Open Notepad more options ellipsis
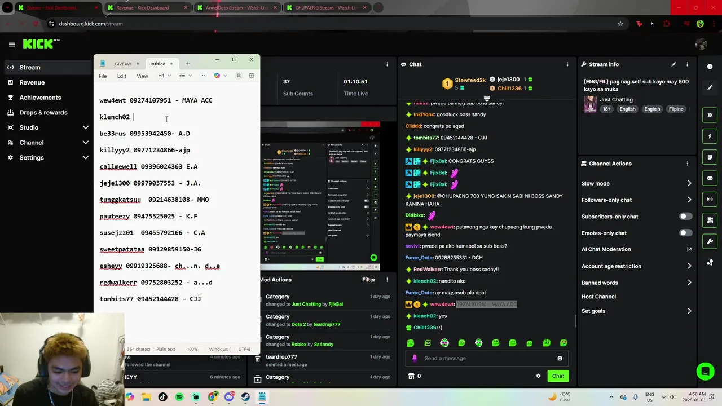 (202, 76)
